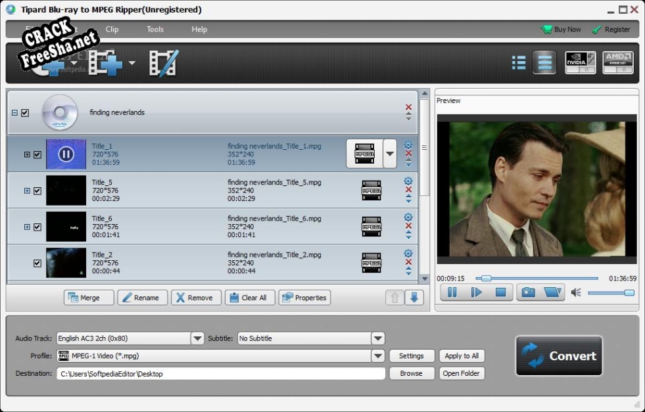Image resolution: width=645 pixels, height=412 pixels.
Task: Toggle AMD acceleration icon
Action: pyautogui.click(x=617, y=62)
